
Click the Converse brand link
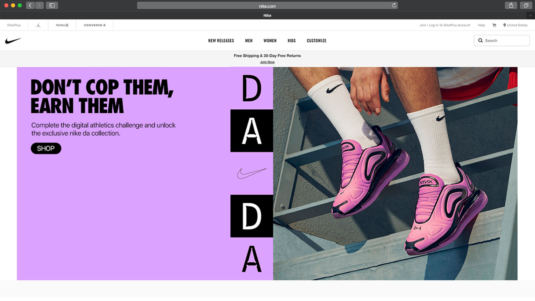[x=95, y=25]
